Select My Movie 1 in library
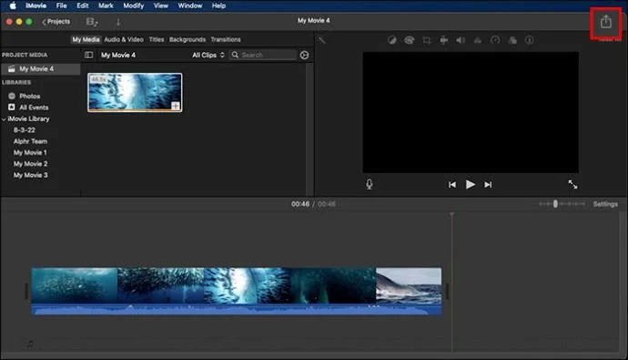This screenshot has width=628, height=360. 30,152
